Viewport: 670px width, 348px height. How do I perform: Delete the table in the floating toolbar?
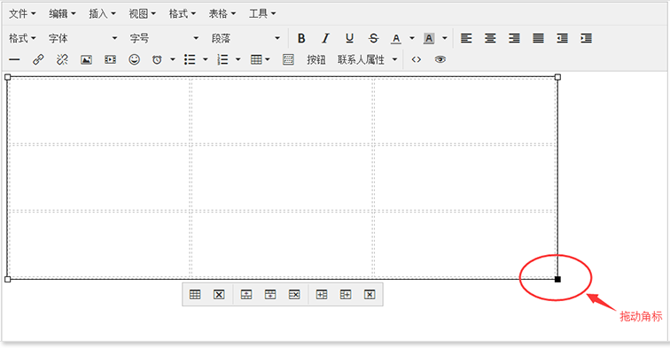pos(219,295)
